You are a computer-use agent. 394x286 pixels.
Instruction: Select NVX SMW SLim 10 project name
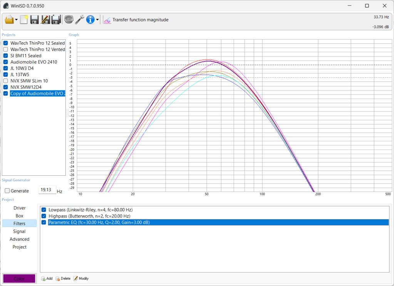coord(29,81)
